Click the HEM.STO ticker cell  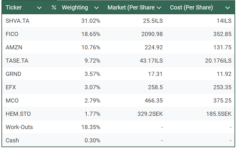[18, 114]
